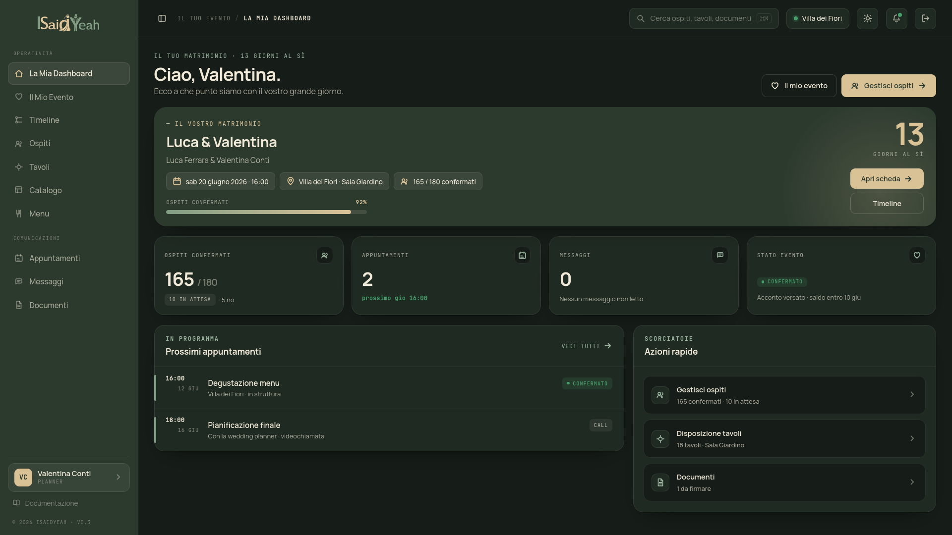Click the Catalogo icon in sidebar
952x535 pixels.
(x=19, y=190)
